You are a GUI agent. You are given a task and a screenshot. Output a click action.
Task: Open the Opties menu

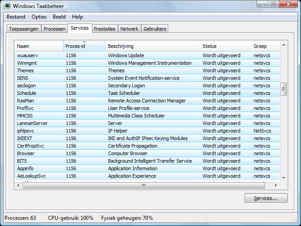39,17
